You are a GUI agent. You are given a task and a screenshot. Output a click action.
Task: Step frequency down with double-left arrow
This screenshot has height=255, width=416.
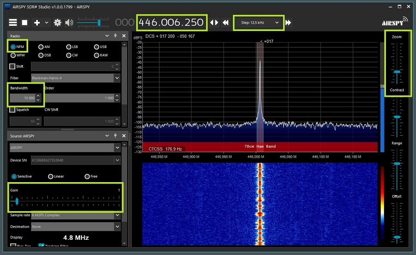click(226, 23)
